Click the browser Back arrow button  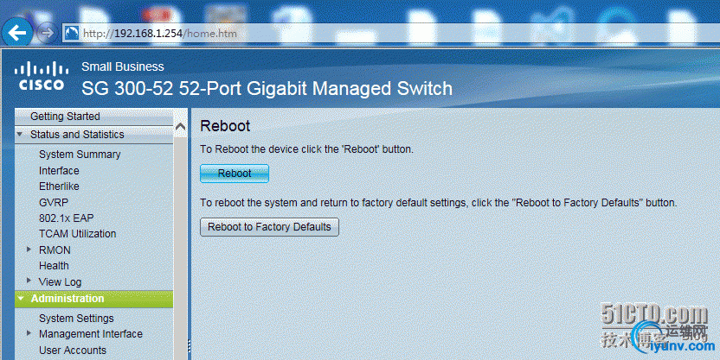(17, 33)
